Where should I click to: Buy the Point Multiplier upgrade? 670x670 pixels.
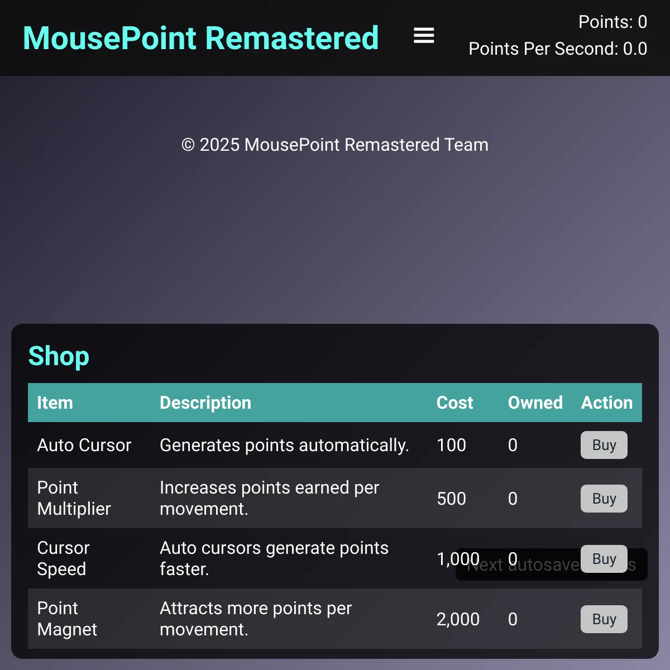(604, 499)
